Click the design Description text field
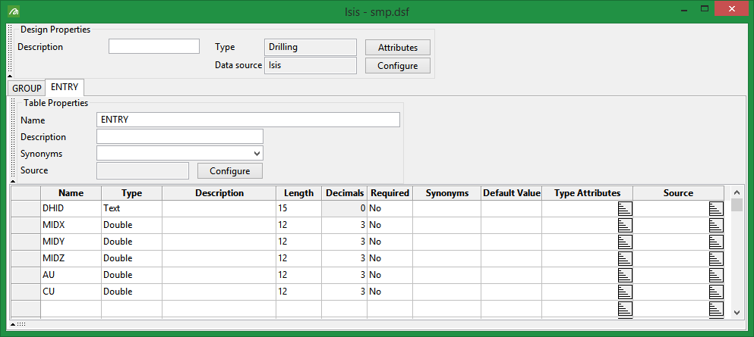Screen dimensions: 754x337 pos(153,47)
